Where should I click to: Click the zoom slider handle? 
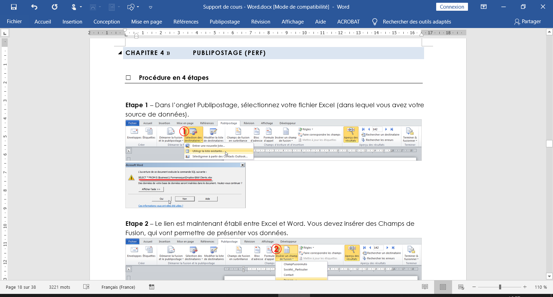500,287
